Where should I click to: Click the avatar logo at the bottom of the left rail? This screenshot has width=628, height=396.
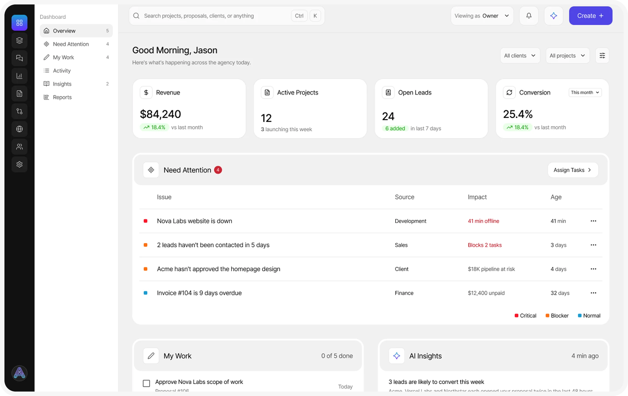(x=19, y=373)
